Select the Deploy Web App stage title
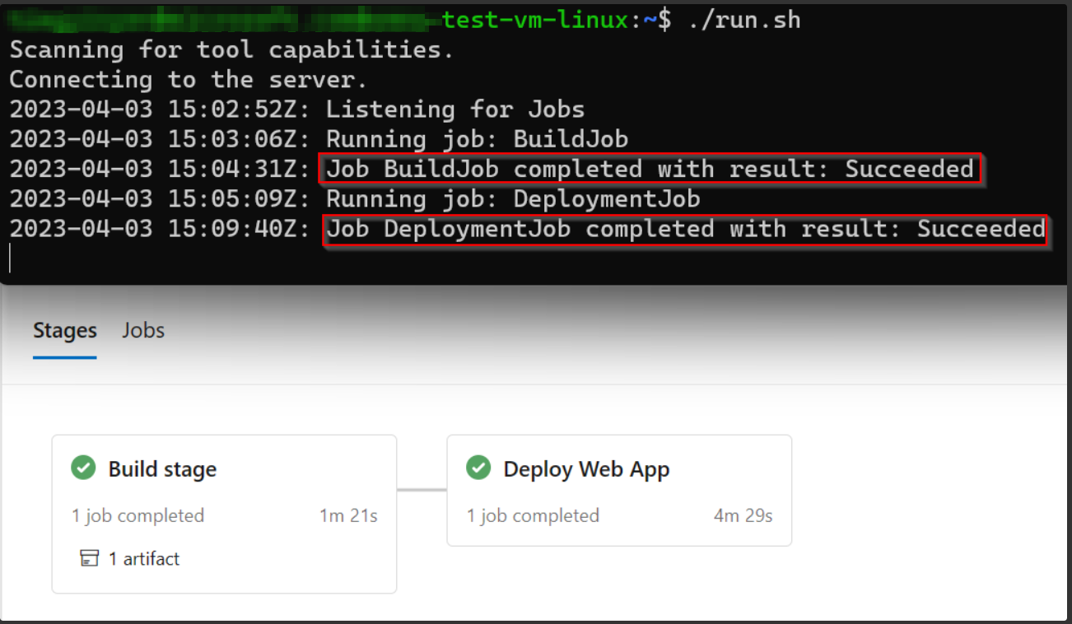 click(586, 469)
